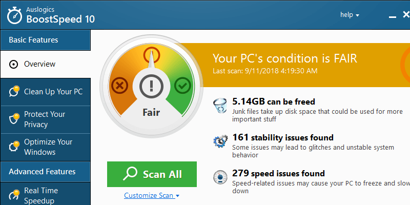The image size is (410, 205).
Task: Click the green checkmark gauge indicator
Action: point(181,85)
